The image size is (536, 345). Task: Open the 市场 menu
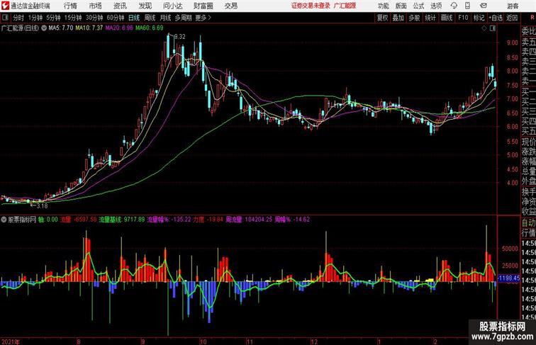tap(96, 6)
